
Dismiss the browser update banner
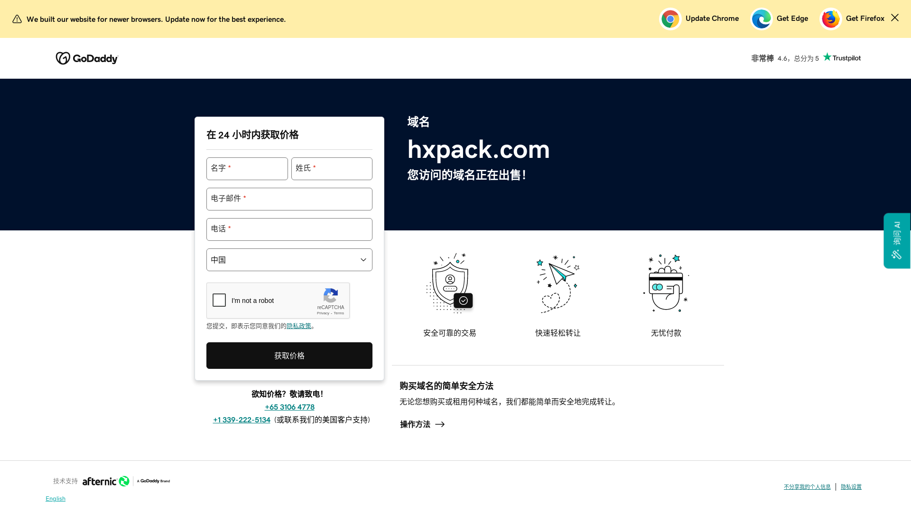click(894, 18)
